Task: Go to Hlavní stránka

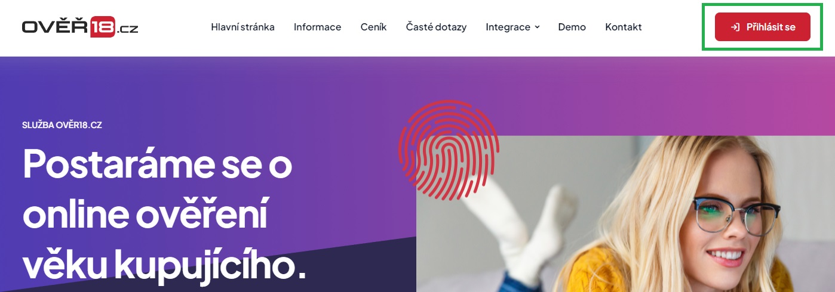Action: tap(242, 27)
